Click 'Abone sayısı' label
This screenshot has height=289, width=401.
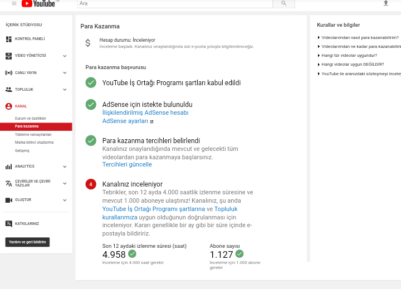pyautogui.click(x=225, y=246)
